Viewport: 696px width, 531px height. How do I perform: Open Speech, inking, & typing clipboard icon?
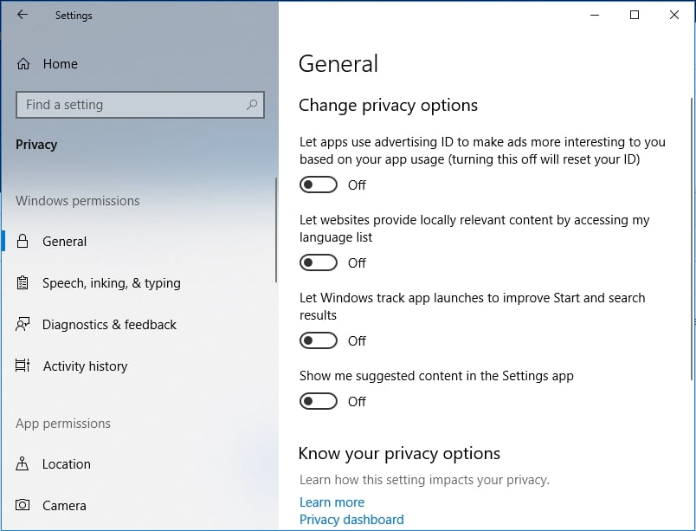click(x=23, y=282)
